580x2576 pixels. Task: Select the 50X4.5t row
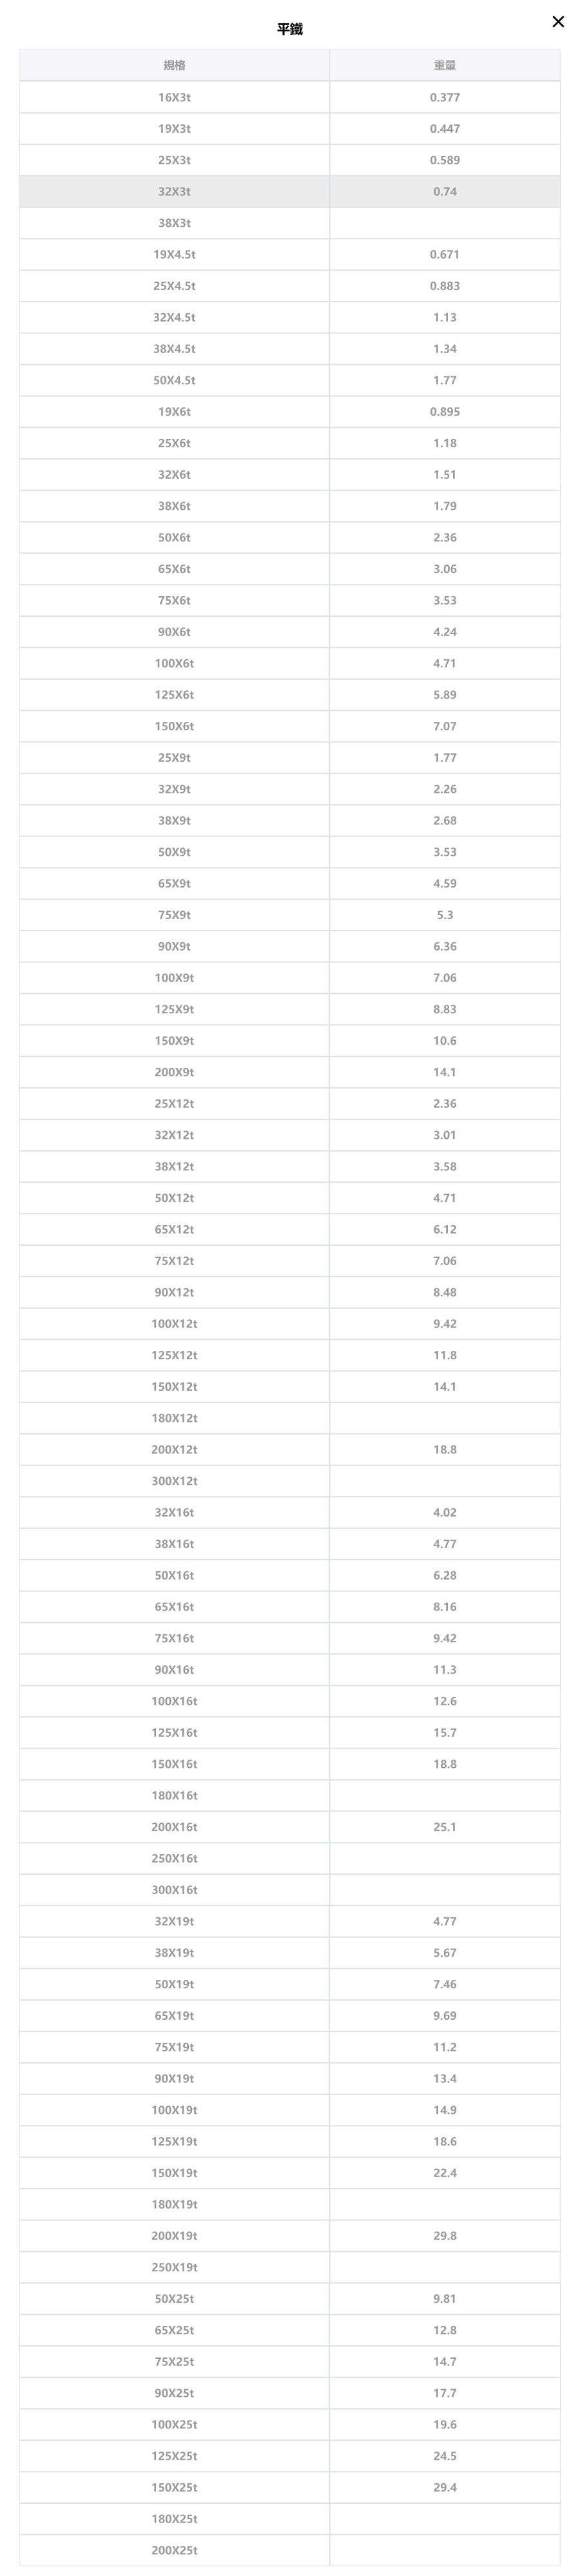pos(290,380)
